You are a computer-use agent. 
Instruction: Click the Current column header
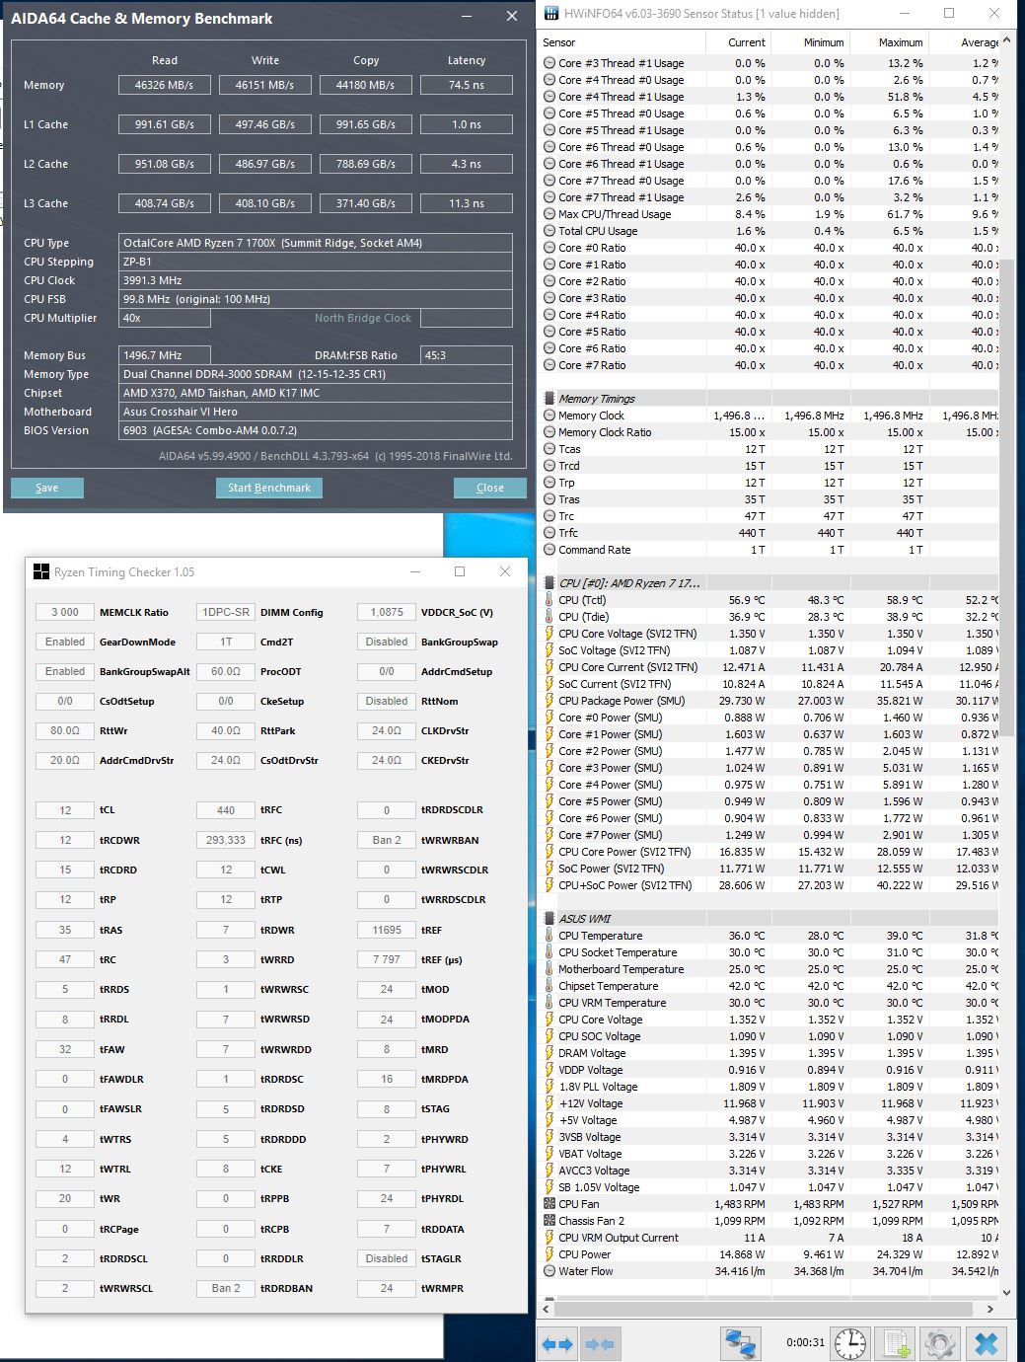tap(739, 42)
